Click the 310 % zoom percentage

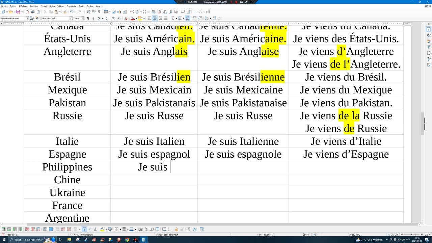pyautogui.click(x=428, y=235)
